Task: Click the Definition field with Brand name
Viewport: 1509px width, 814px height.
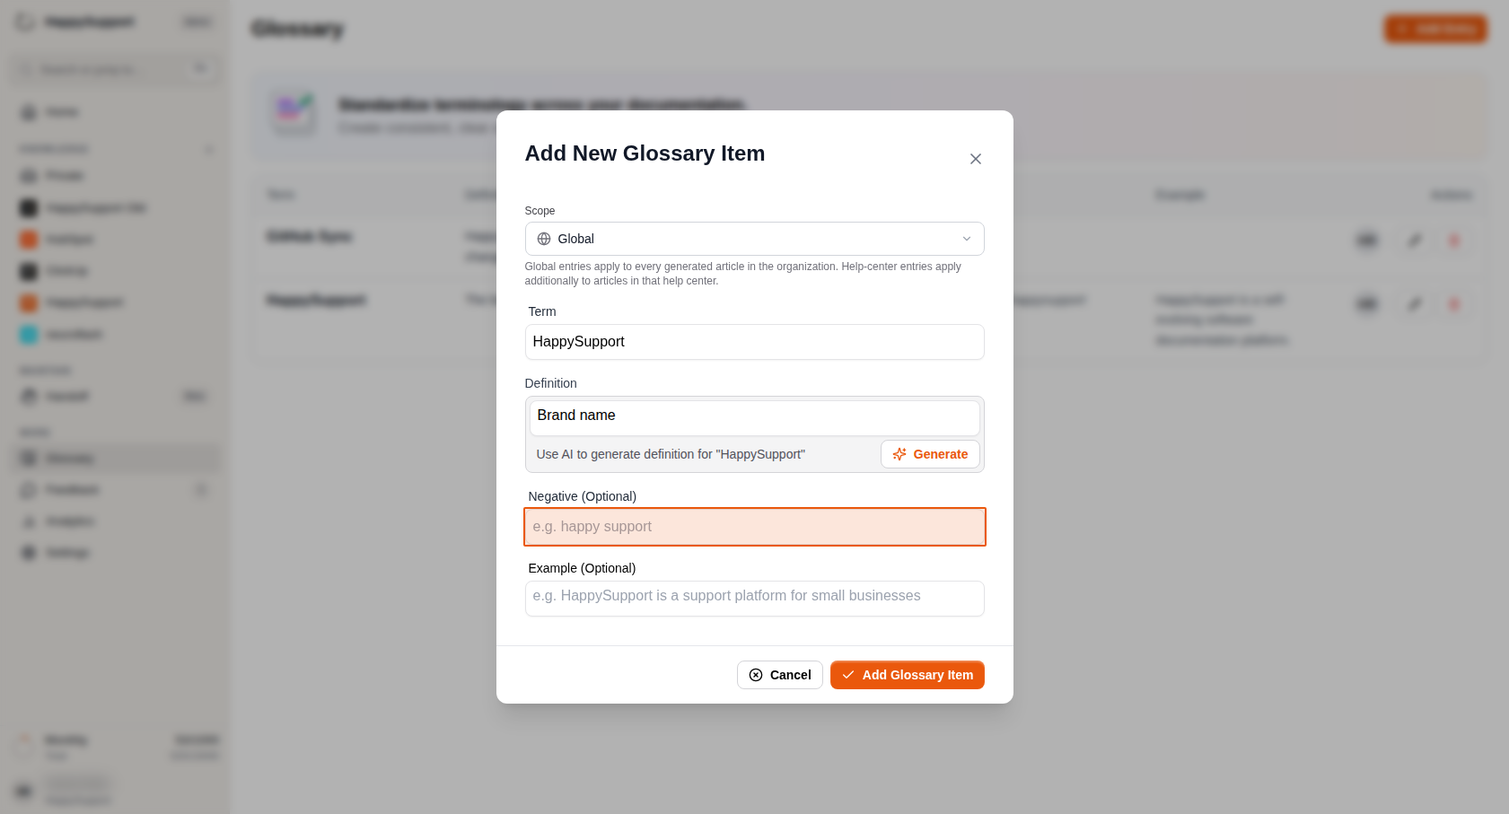Action: coord(754,417)
